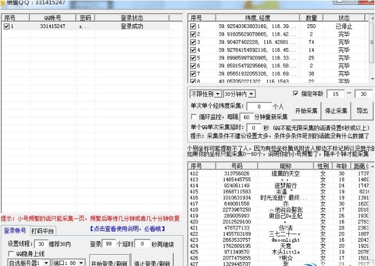The image size is (375, 266).
Task: Click the 延时 seconds field after 登录
Action: tap(142, 244)
